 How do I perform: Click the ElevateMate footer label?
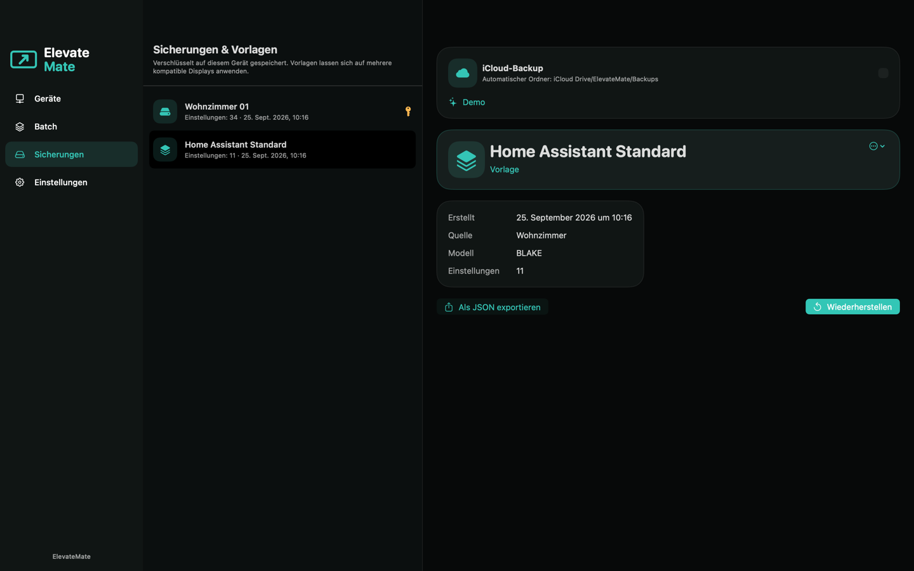(71, 556)
